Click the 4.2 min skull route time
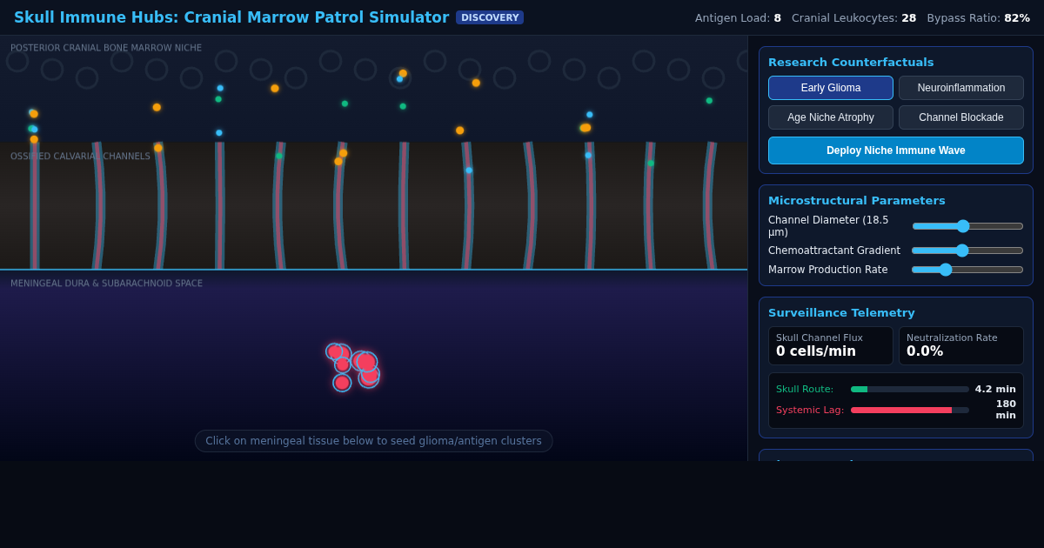 tap(995, 390)
